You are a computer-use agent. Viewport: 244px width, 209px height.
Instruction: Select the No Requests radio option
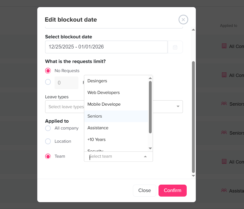(48, 71)
